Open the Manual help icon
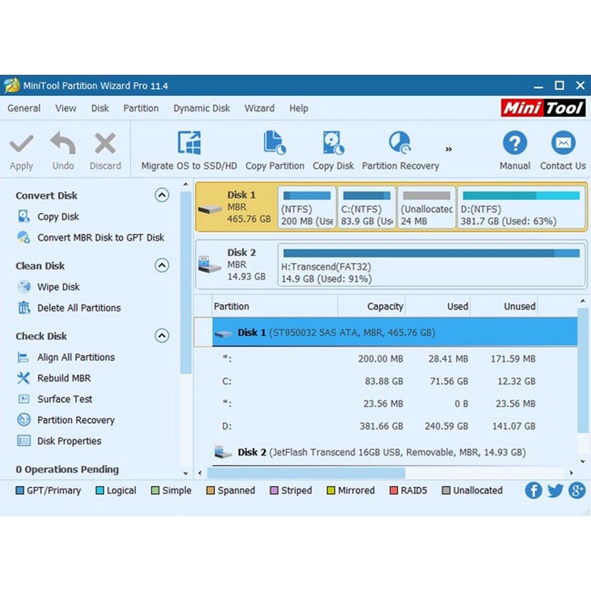Screen dimensions: 591x591 [x=515, y=143]
